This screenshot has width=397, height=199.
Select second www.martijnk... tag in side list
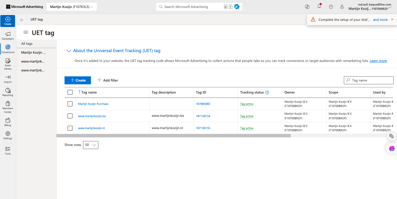click(33, 70)
